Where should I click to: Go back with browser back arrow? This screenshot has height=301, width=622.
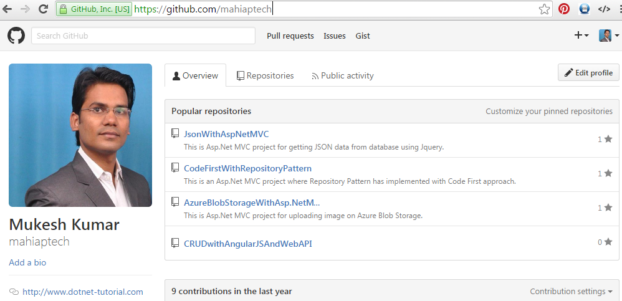coord(7,9)
